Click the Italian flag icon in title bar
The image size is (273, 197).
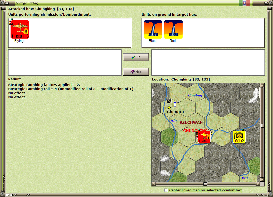click(x=244, y=3)
